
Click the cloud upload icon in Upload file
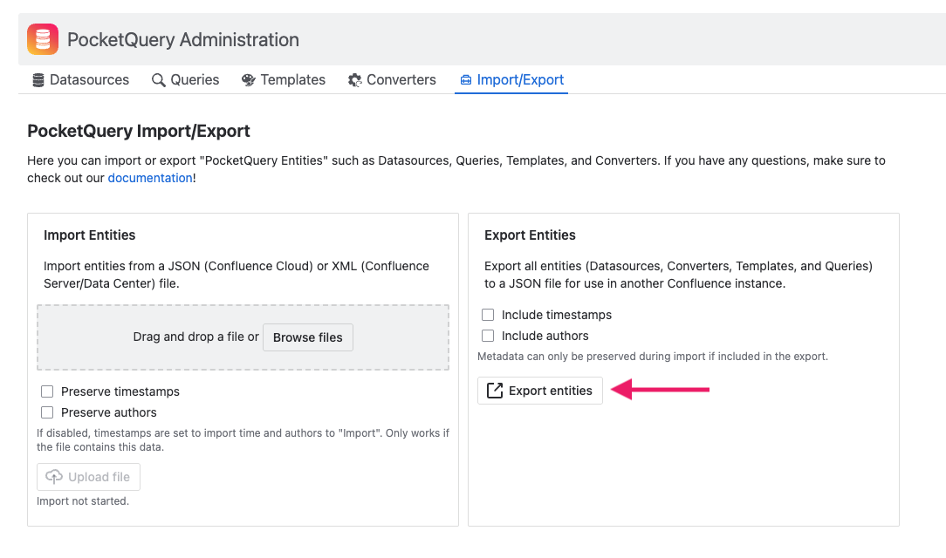pyautogui.click(x=54, y=477)
